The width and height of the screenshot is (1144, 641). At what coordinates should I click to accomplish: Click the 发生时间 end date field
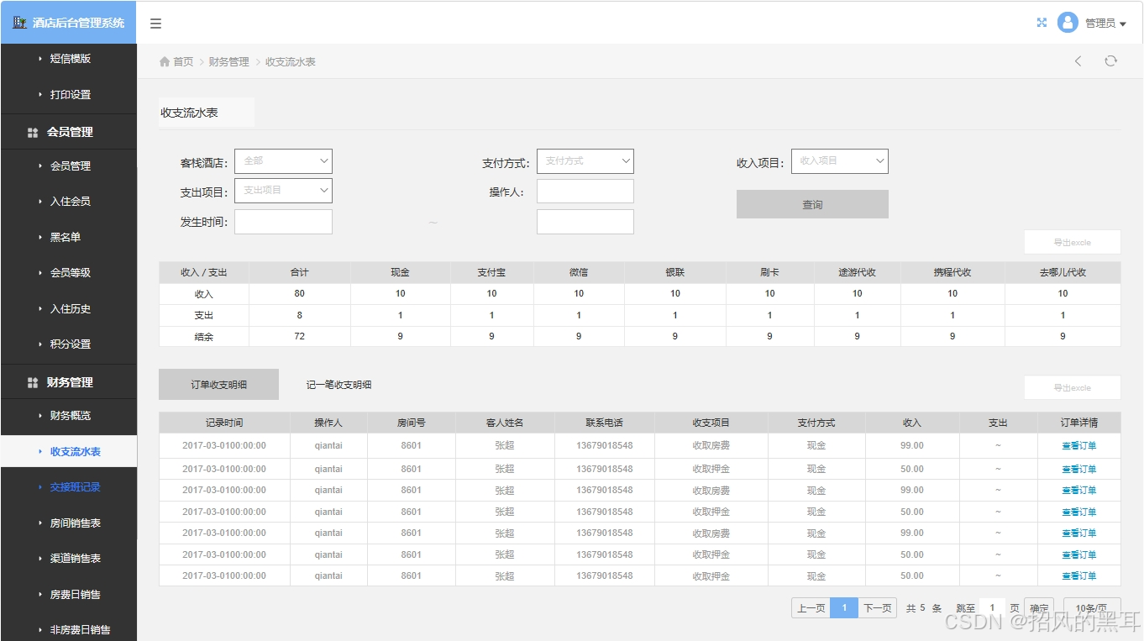pos(585,222)
